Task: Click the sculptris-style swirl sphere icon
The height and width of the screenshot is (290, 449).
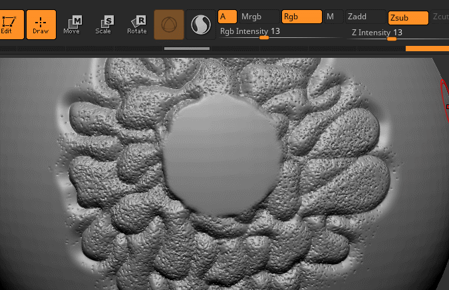Action: pos(201,25)
